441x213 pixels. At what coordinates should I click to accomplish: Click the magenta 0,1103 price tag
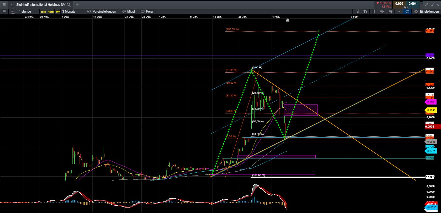pyautogui.click(x=430, y=102)
